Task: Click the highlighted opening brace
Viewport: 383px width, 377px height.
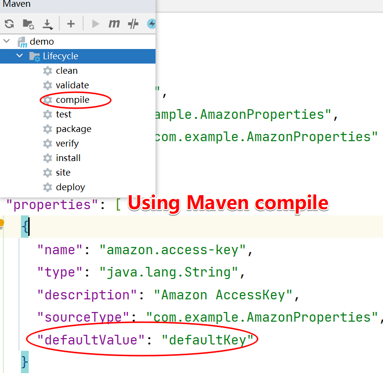Action: point(25,227)
